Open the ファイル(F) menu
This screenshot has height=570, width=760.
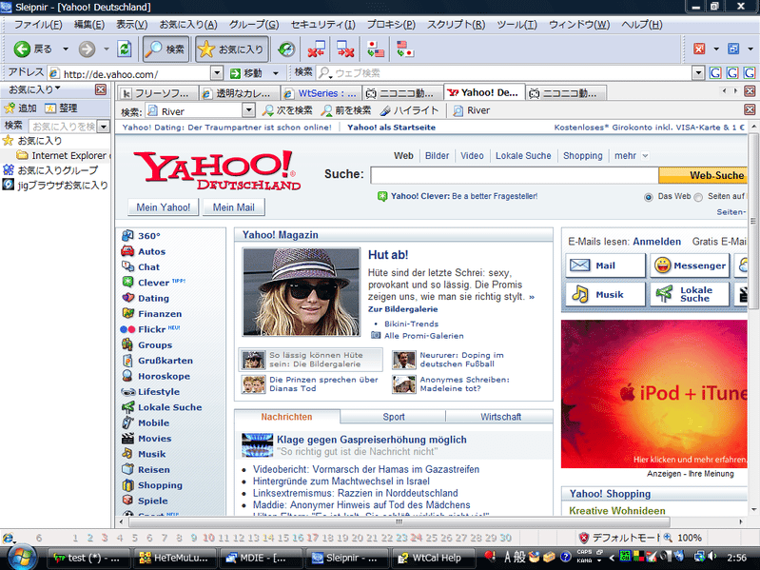(x=38, y=24)
